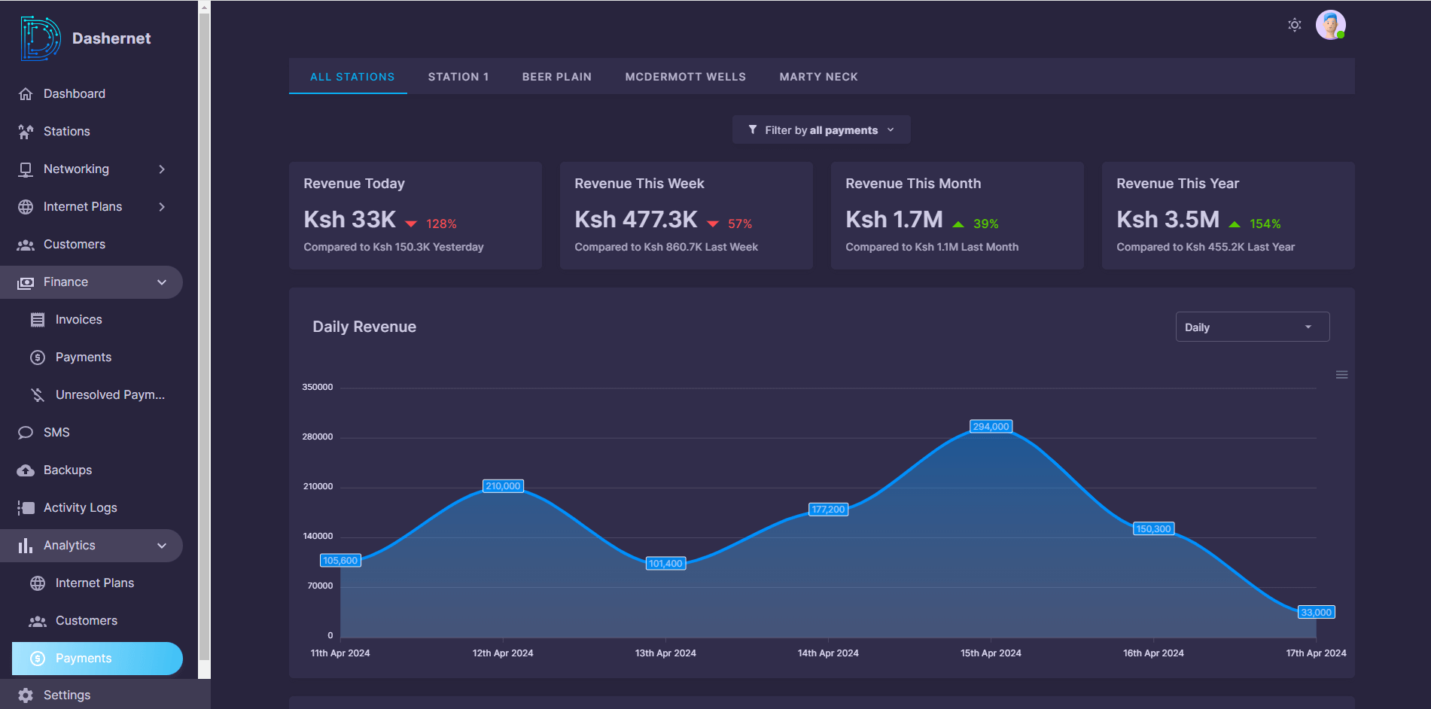Image resolution: width=1431 pixels, height=709 pixels.
Task: Open the chart hamburger menu icon
Action: click(1341, 375)
